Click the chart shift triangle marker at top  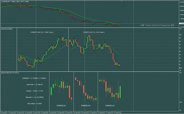coord(122,1)
